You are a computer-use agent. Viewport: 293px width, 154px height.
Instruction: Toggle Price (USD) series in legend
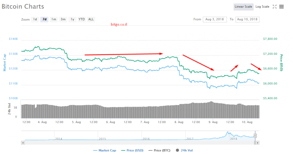point(132,150)
